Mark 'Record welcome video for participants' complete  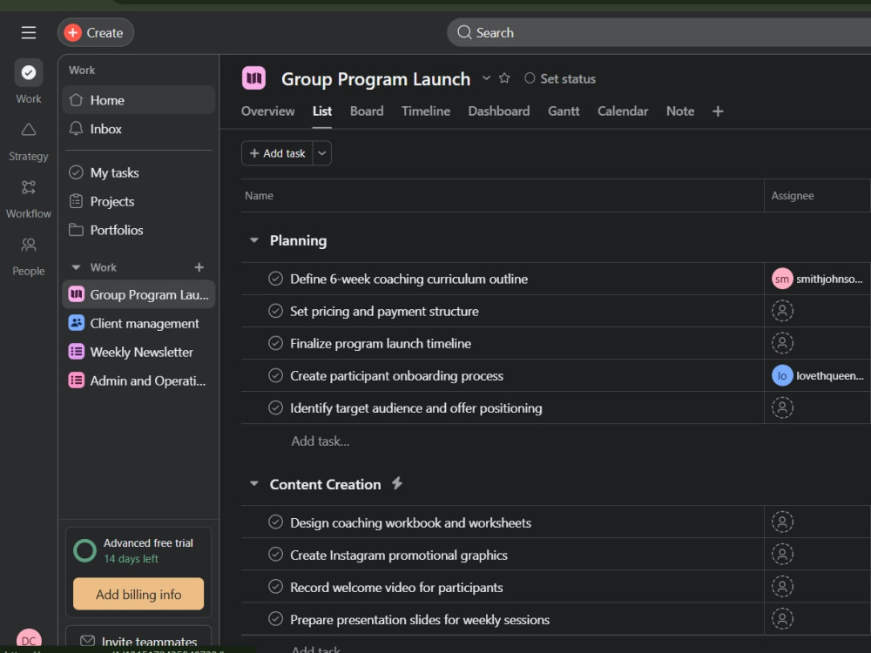point(275,586)
